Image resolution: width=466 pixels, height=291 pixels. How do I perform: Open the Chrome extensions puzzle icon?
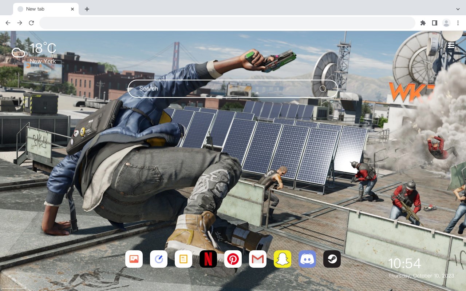423,23
